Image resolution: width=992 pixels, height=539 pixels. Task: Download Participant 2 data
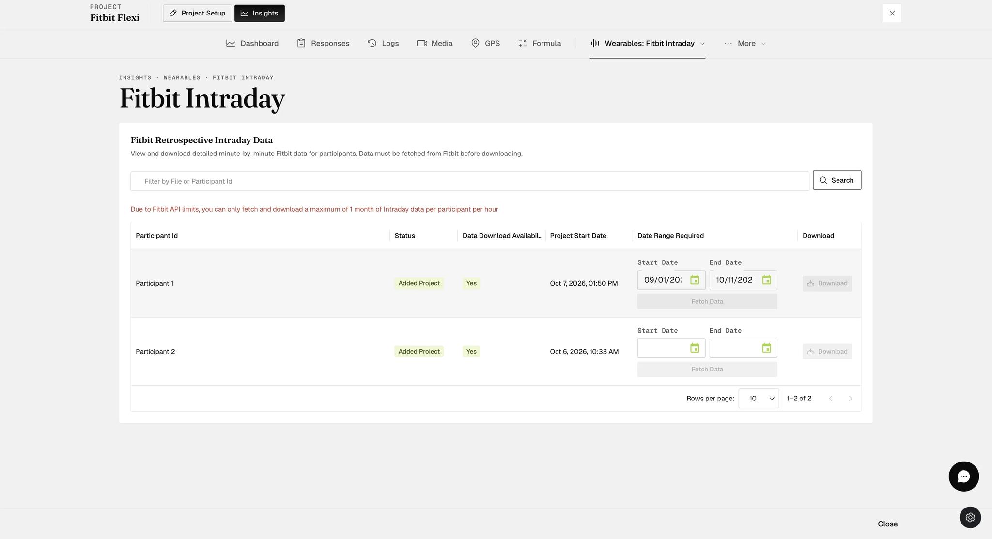click(x=827, y=352)
